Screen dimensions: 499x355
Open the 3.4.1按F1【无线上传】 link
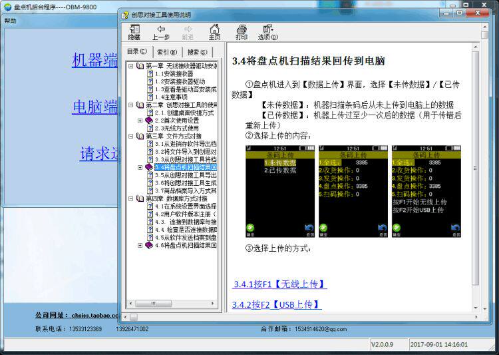click(x=279, y=284)
